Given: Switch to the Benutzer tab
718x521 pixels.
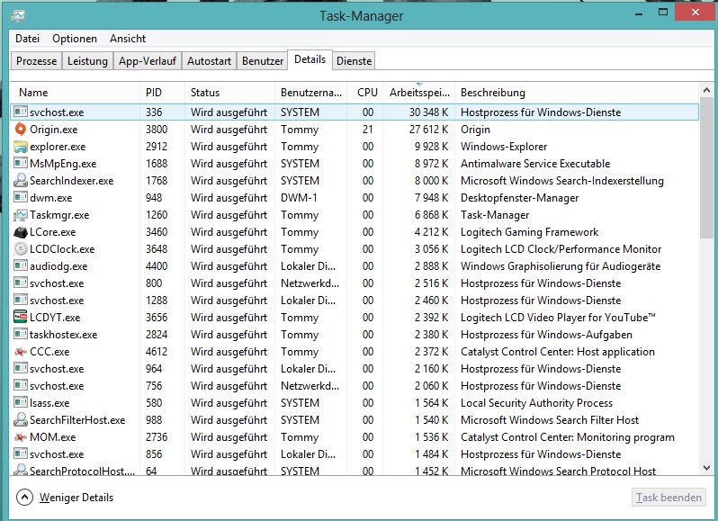Looking at the screenshot, I should coord(263,61).
